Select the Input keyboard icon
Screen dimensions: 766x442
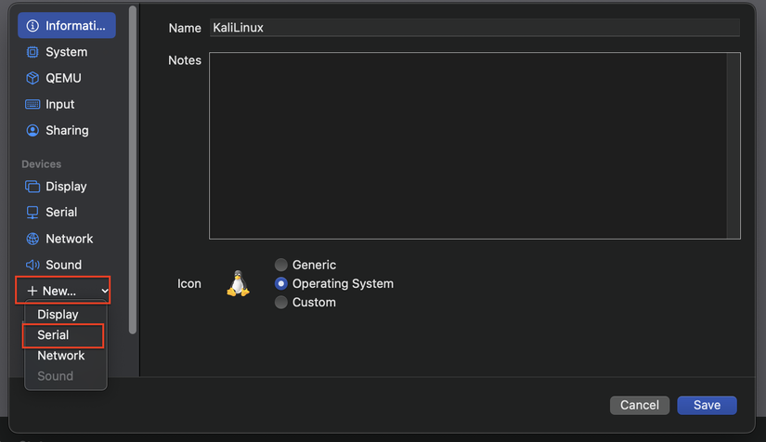32,104
